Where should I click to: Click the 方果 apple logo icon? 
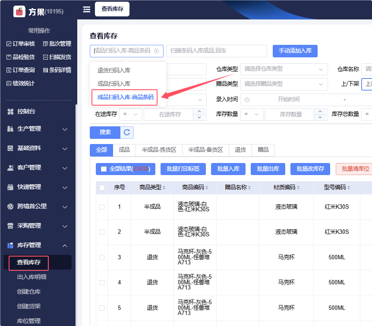pyautogui.click(x=19, y=11)
